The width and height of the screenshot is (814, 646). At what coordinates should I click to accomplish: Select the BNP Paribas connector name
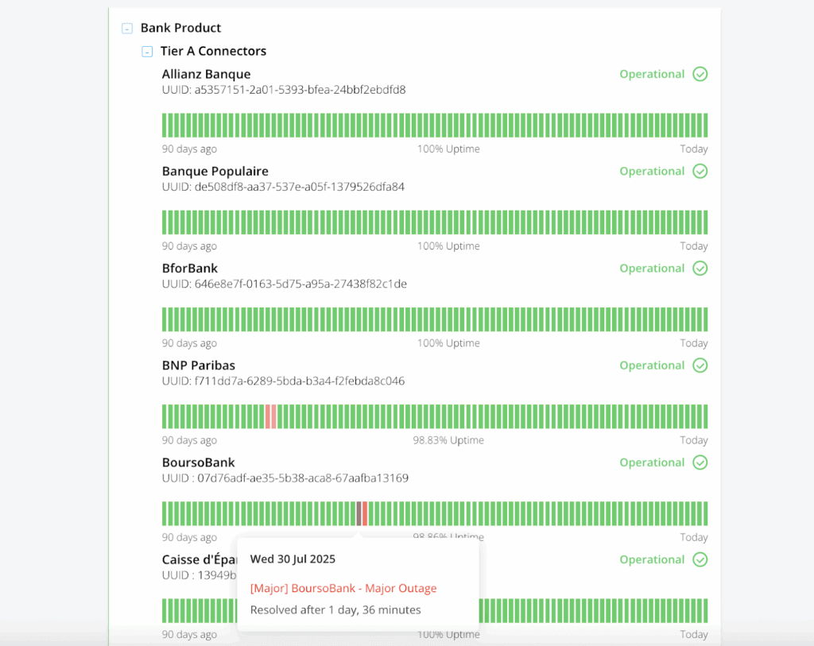click(x=198, y=366)
